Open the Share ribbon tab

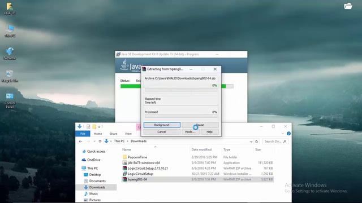tap(113, 134)
